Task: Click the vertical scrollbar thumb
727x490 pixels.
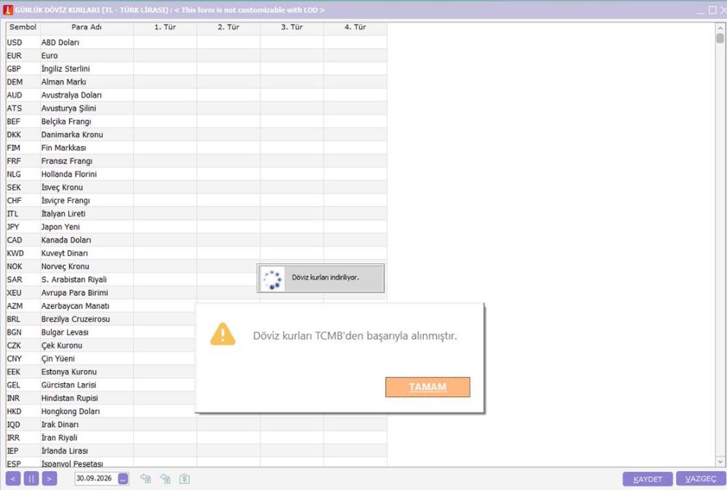Action: [x=720, y=38]
